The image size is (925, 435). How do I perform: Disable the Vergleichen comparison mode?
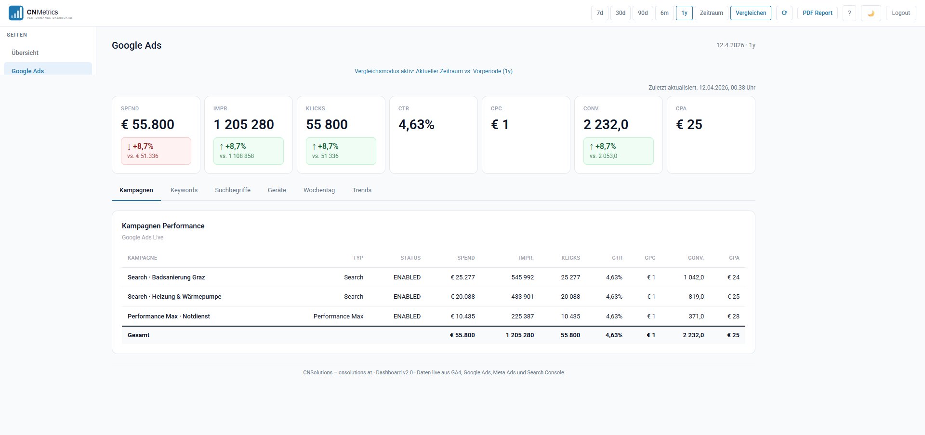750,13
